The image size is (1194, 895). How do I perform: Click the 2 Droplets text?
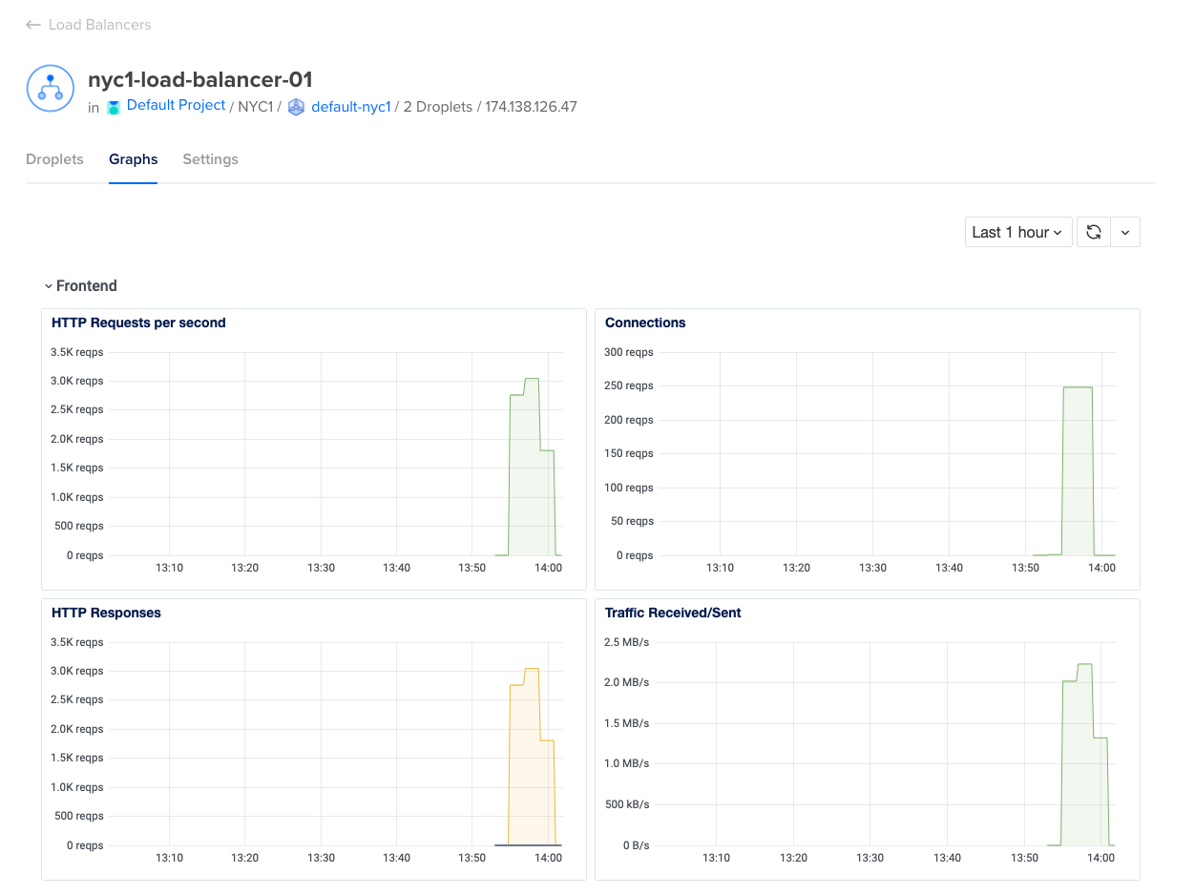coord(438,107)
